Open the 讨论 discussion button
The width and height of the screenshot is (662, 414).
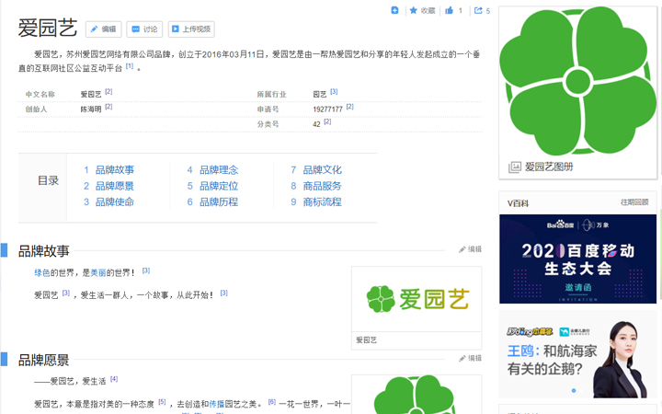pyautogui.click(x=144, y=29)
